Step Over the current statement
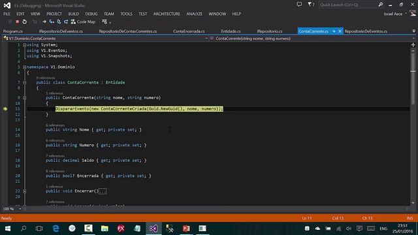The width and height of the screenshot is (418, 235). 59,22
